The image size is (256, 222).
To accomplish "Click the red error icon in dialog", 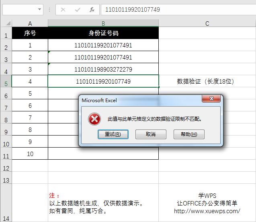I will [x=94, y=119].
